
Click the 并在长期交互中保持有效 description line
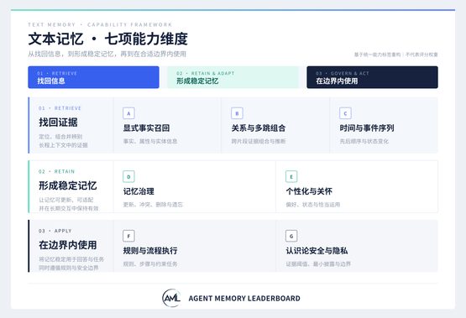(x=69, y=208)
